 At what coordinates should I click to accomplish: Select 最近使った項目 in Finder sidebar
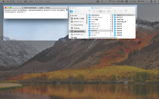[x=78, y=18]
